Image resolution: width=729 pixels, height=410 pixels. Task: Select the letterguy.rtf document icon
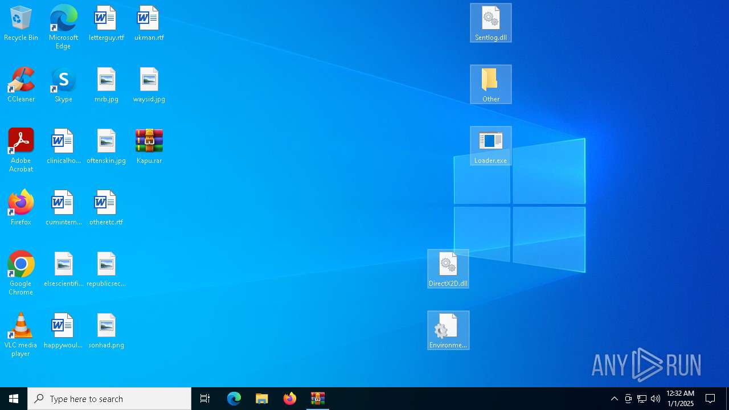pyautogui.click(x=107, y=23)
